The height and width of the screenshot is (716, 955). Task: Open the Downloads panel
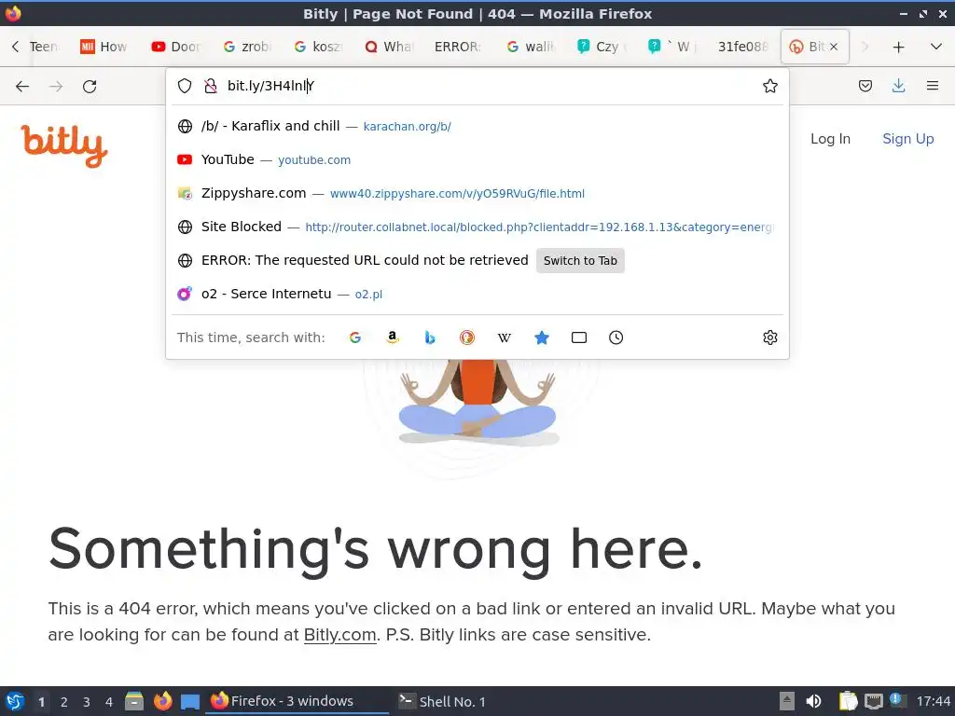898,86
